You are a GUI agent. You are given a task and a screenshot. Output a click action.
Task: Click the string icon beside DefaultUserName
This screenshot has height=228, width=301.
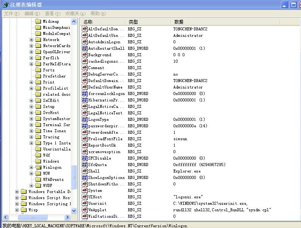[85, 87]
